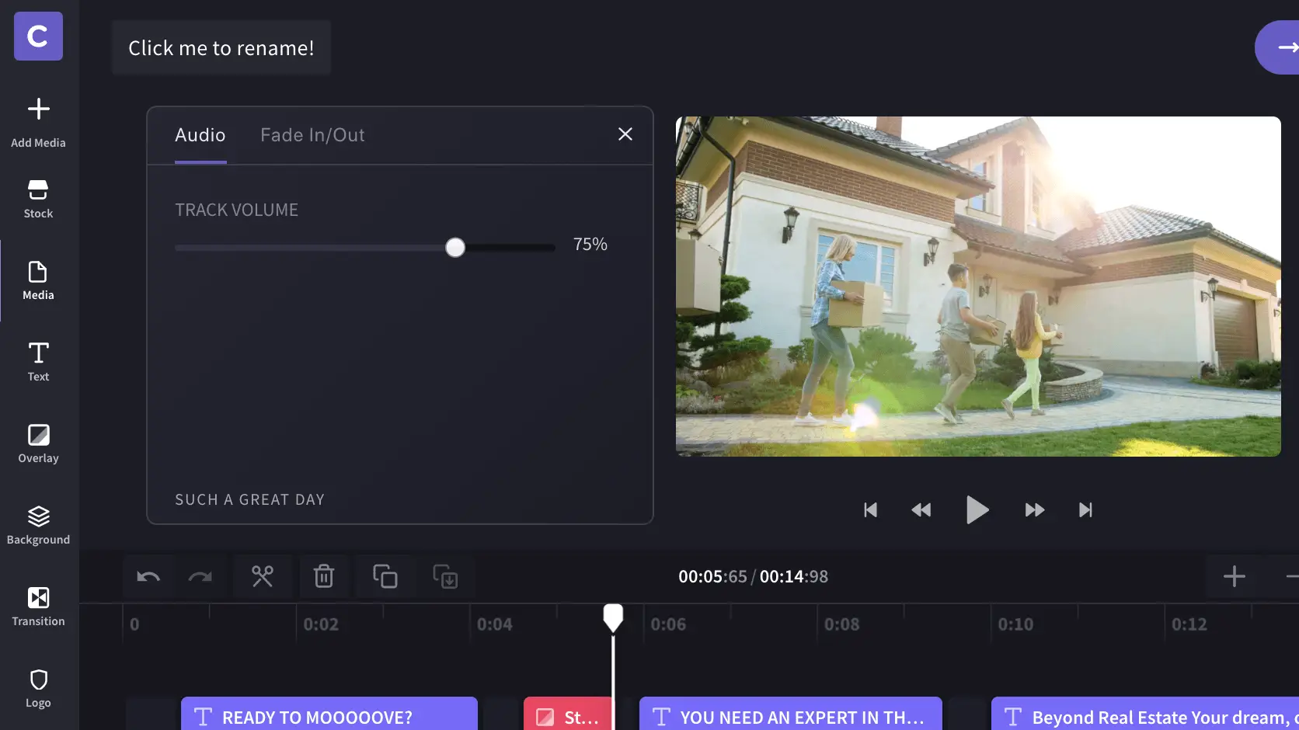Click the video preview of house
The width and height of the screenshot is (1299, 730).
click(x=978, y=287)
